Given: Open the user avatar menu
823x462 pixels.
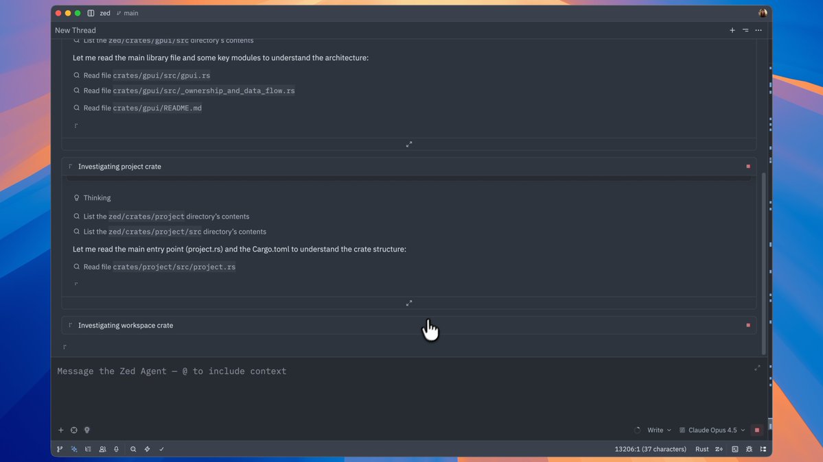Looking at the screenshot, I should (763, 13).
